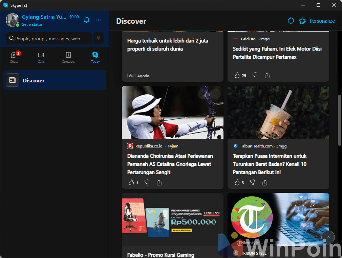Click the Set a status link
Screen dimensions: 342x258
click(32, 24)
